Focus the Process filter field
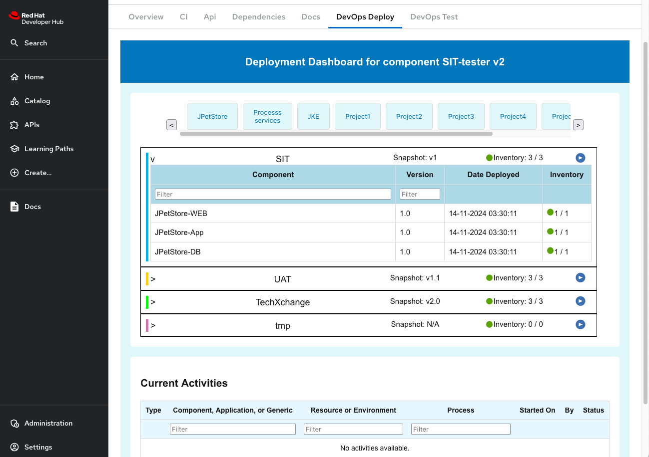 (x=461, y=429)
